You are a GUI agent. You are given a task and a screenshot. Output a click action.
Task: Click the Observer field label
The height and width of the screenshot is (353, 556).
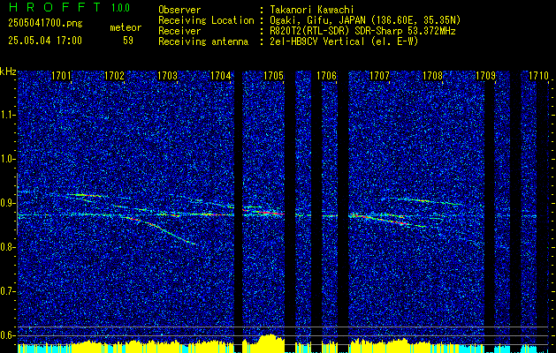(x=179, y=10)
